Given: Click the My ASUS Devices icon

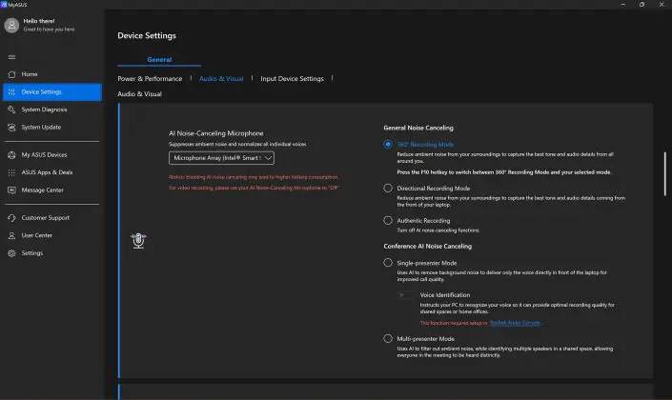Looking at the screenshot, I should point(11,155).
